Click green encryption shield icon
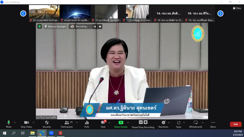This screenshot has height=137, width=244. 40,27
